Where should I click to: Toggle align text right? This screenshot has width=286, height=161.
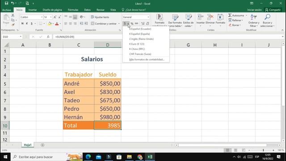coord(75,24)
